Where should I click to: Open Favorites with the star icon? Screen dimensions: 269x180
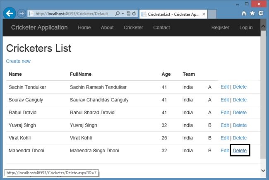(252, 13)
